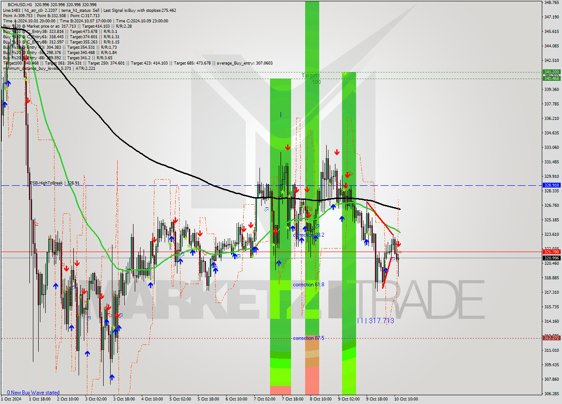Viewport: 562px width, 404px height.
Task: Click the 'correction 87.5' label
Action: pos(309,338)
